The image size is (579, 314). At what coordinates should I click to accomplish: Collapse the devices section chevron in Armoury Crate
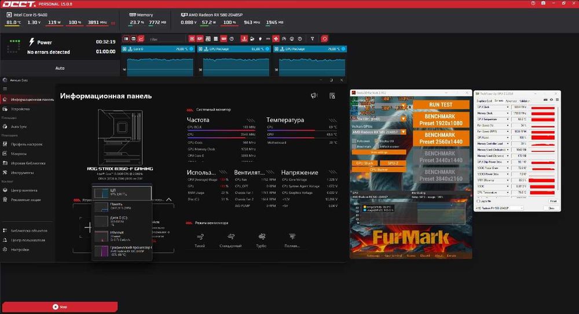tap(168, 200)
